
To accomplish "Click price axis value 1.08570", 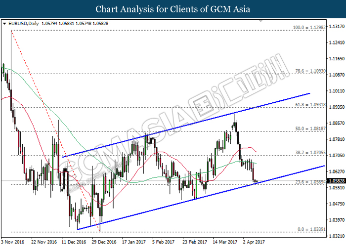I will click(x=337, y=123).
